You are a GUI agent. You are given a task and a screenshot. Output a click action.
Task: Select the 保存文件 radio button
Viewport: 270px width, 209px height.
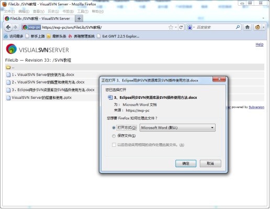tap(114, 136)
